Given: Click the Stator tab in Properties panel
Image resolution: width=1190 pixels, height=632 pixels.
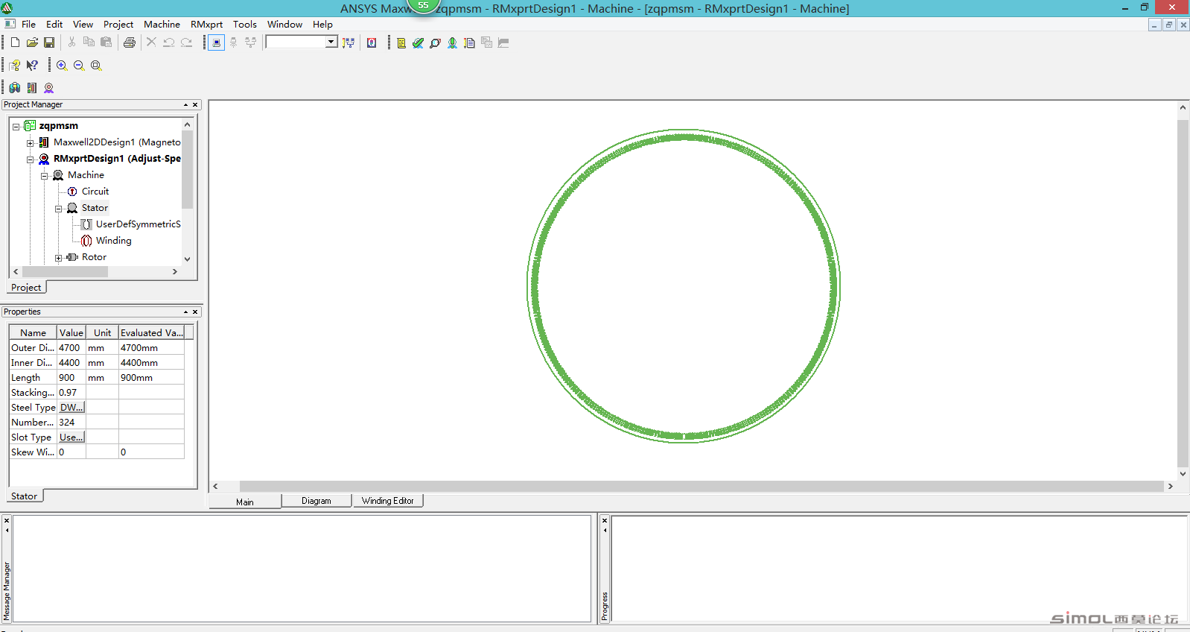Looking at the screenshot, I should click(25, 496).
